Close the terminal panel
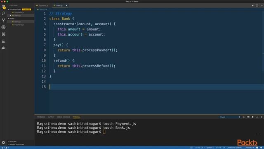 coord(262,117)
